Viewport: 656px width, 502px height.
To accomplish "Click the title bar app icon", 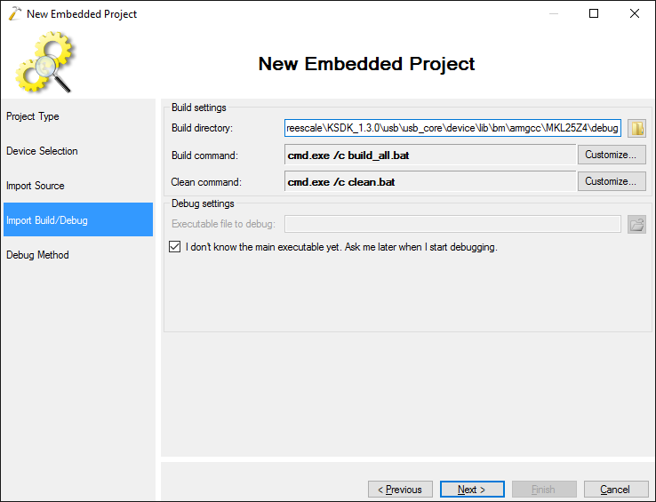I will pos(13,13).
